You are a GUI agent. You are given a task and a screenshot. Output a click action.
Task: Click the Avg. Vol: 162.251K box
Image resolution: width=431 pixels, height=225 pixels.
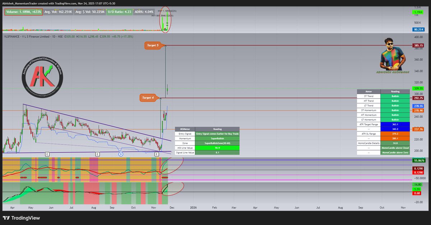[58, 12]
